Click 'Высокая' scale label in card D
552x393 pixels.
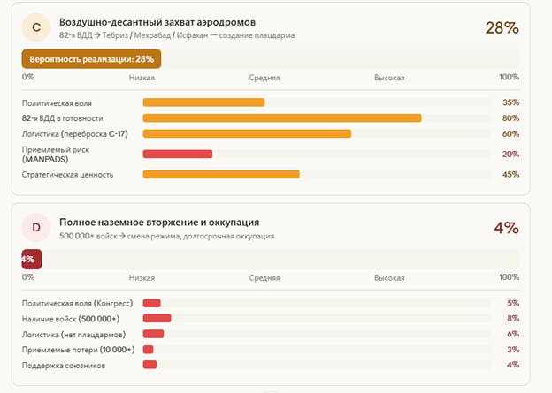click(389, 277)
